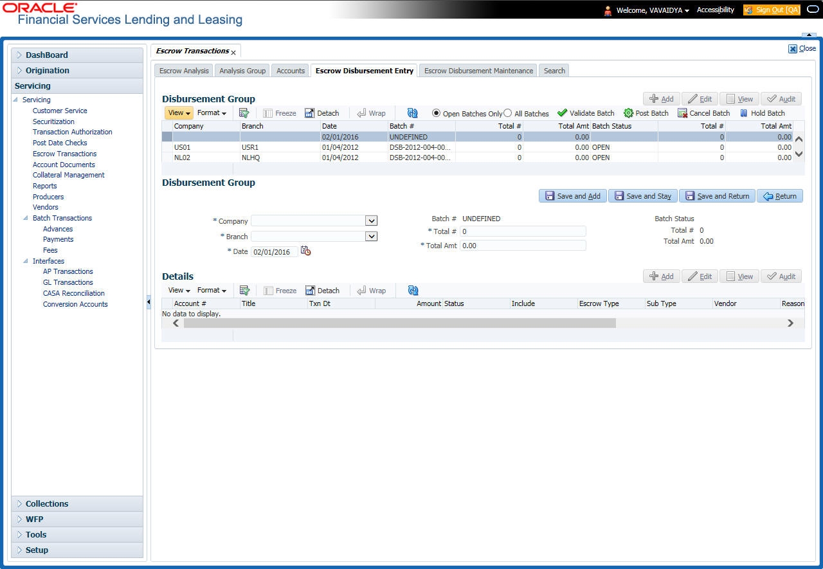Click the Post Batch gear button
Viewport: 823px width, 569px height.
coord(646,113)
